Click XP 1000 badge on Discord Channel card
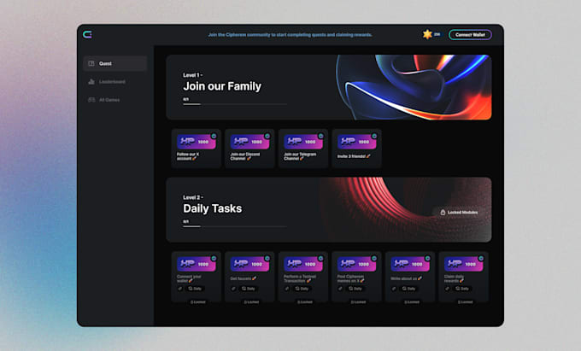 pyautogui.click(x=249, y=142)
